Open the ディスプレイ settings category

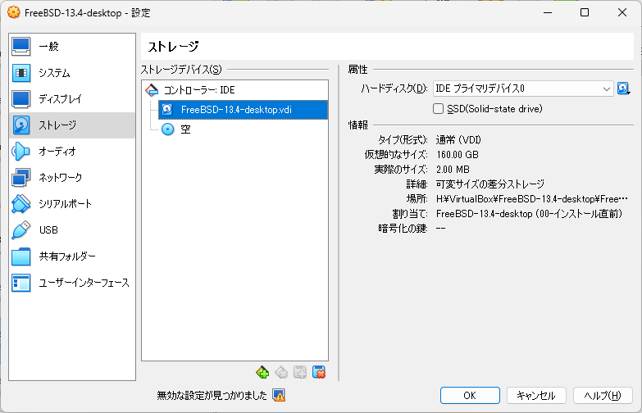coord(72,99)
